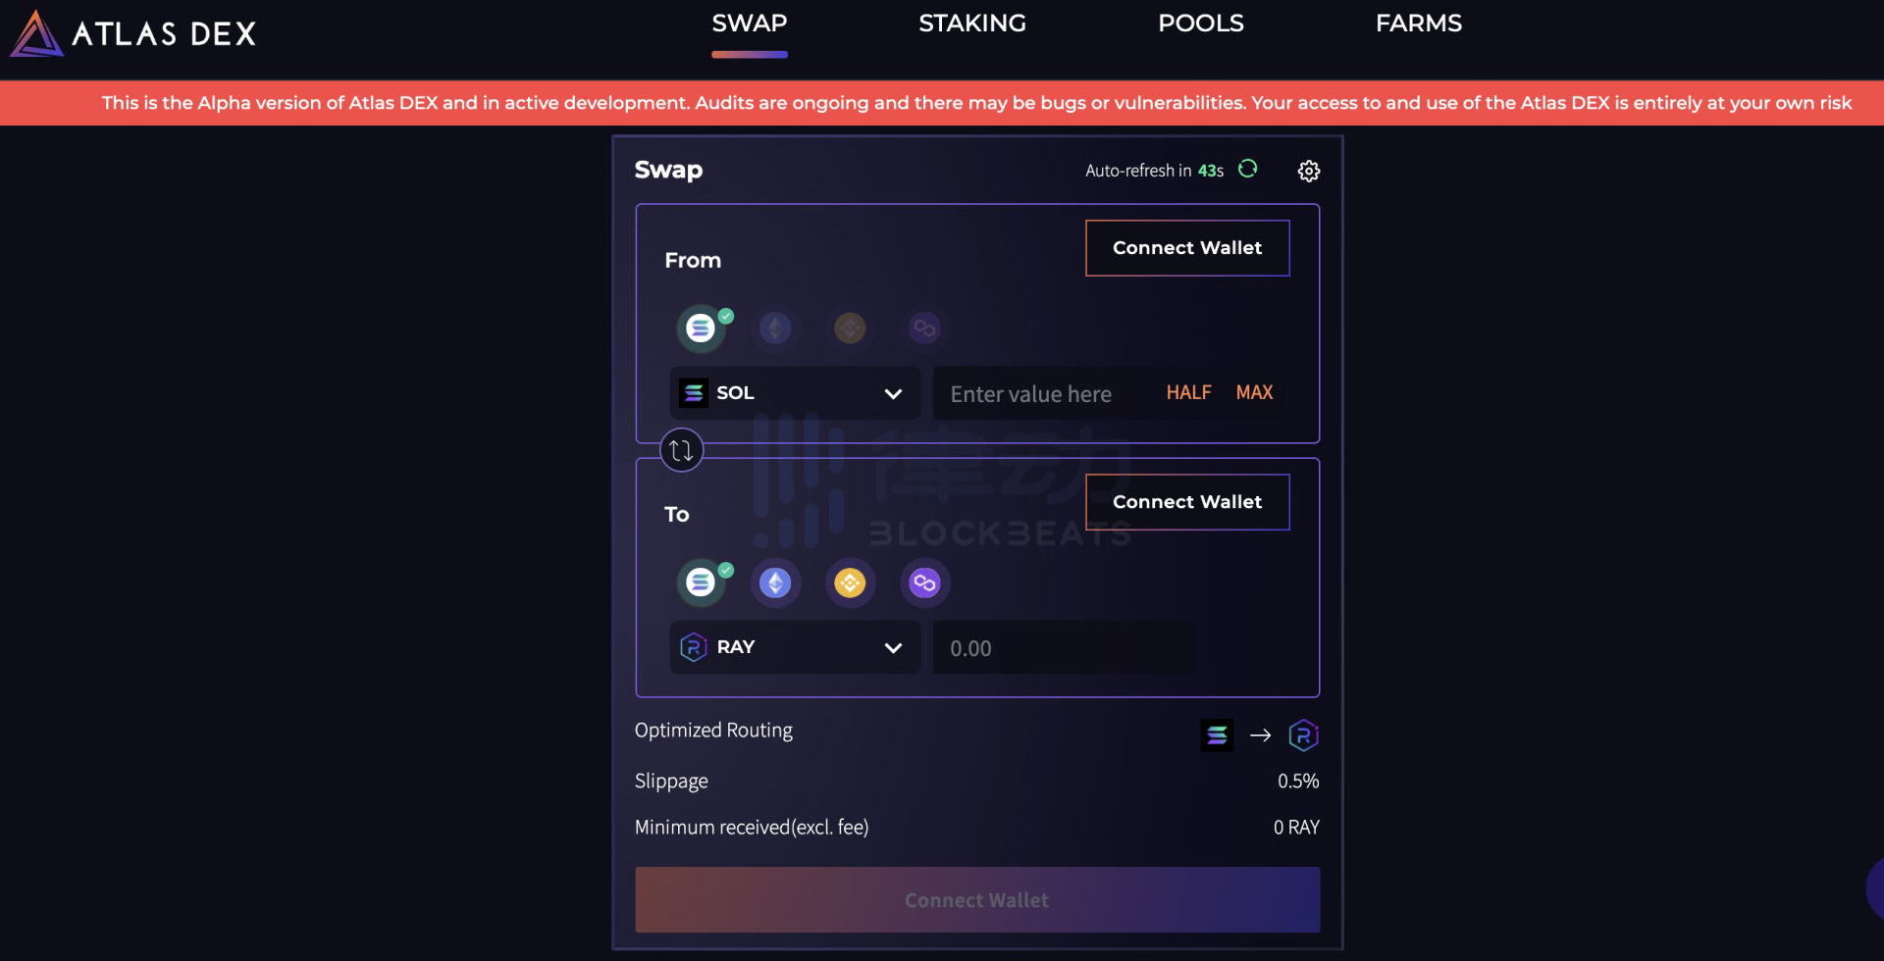Select the Binance chain icon in To section
Screen dimensions: 1884x961
(x=850, y=582)
